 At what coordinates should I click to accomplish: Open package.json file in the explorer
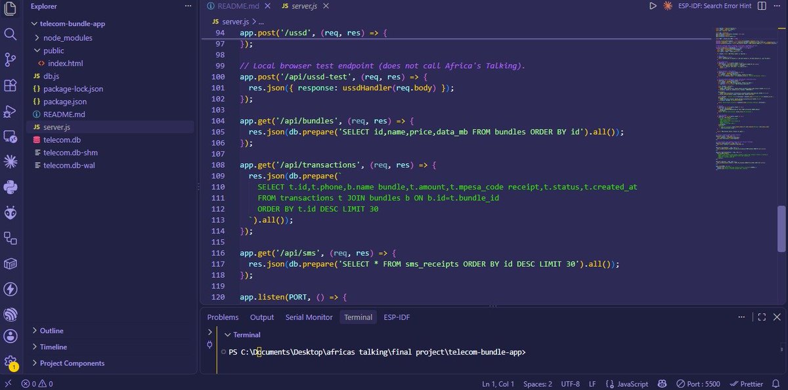tap(64, 102)
